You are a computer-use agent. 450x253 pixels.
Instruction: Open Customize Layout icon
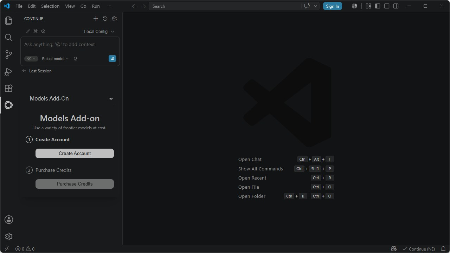[368, 6]
